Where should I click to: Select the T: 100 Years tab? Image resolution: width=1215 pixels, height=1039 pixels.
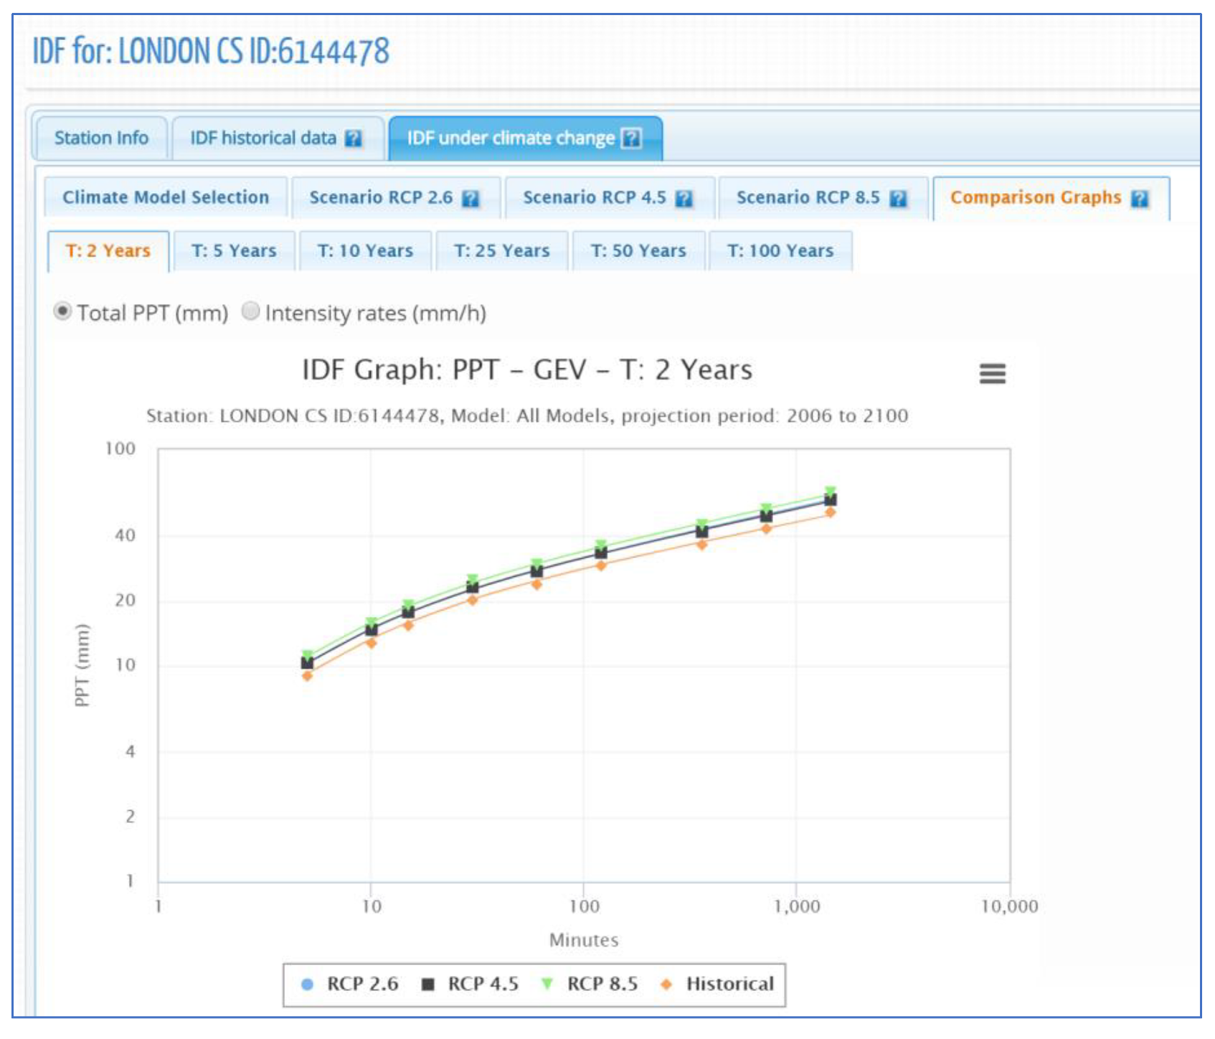[780, 251]
